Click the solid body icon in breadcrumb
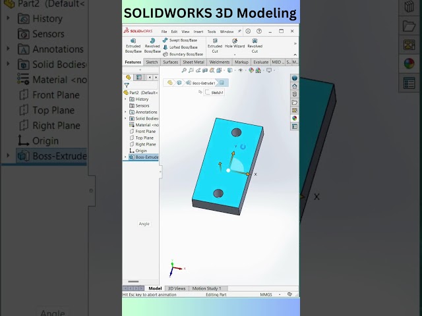 click(x=179, y=83)
